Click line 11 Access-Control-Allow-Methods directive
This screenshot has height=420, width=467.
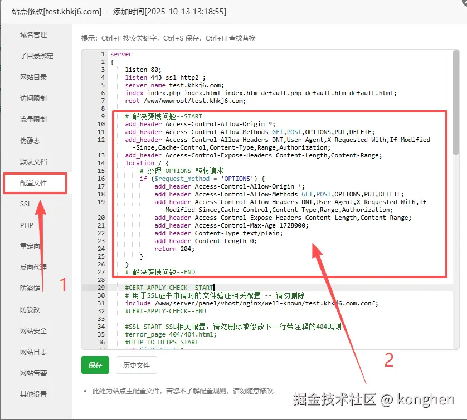pyautogui.click(x=250, y=132)
